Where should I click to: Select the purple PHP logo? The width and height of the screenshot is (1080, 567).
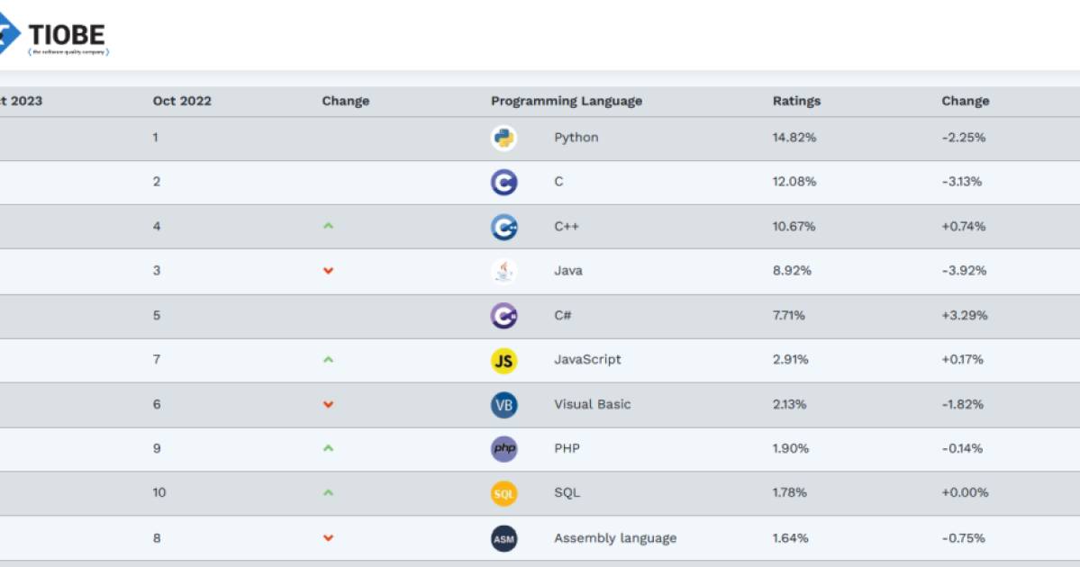tap(504, 448)
